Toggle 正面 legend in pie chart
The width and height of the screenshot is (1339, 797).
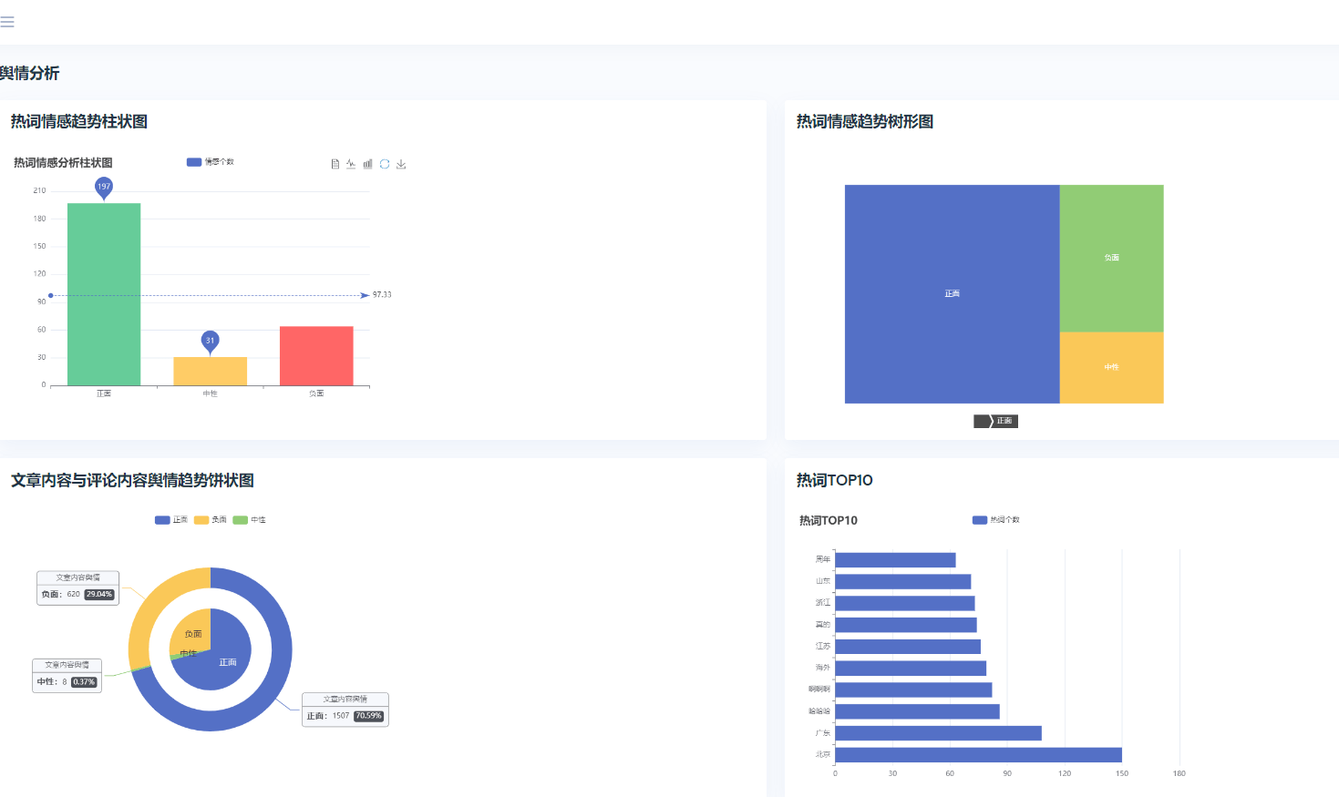171,520
